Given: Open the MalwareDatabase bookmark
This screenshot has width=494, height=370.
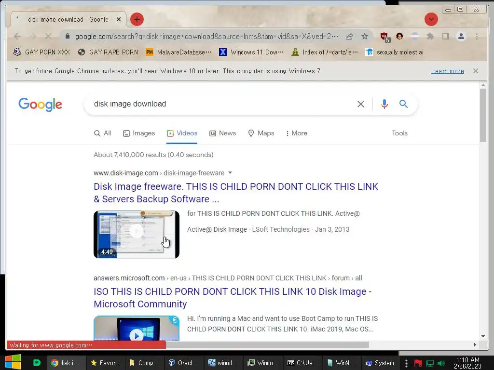Looking at the screenshot, I should point(178,52).
